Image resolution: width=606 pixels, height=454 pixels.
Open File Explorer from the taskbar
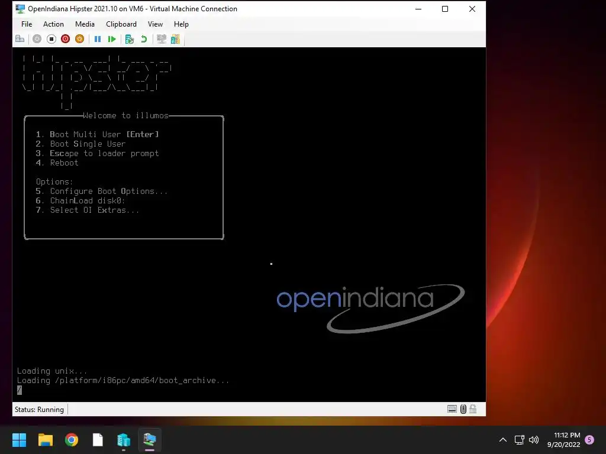[x=45, y=440]
